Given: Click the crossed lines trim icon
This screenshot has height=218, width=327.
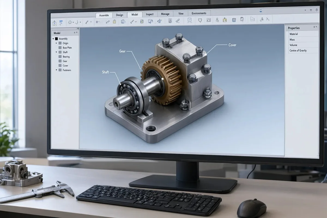Looking at the screenshot, I should pos(268,19).
